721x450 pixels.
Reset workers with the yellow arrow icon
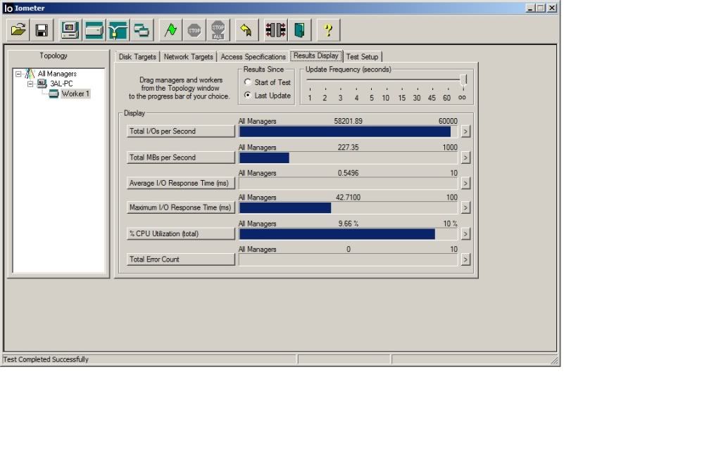tap(246, 30)
